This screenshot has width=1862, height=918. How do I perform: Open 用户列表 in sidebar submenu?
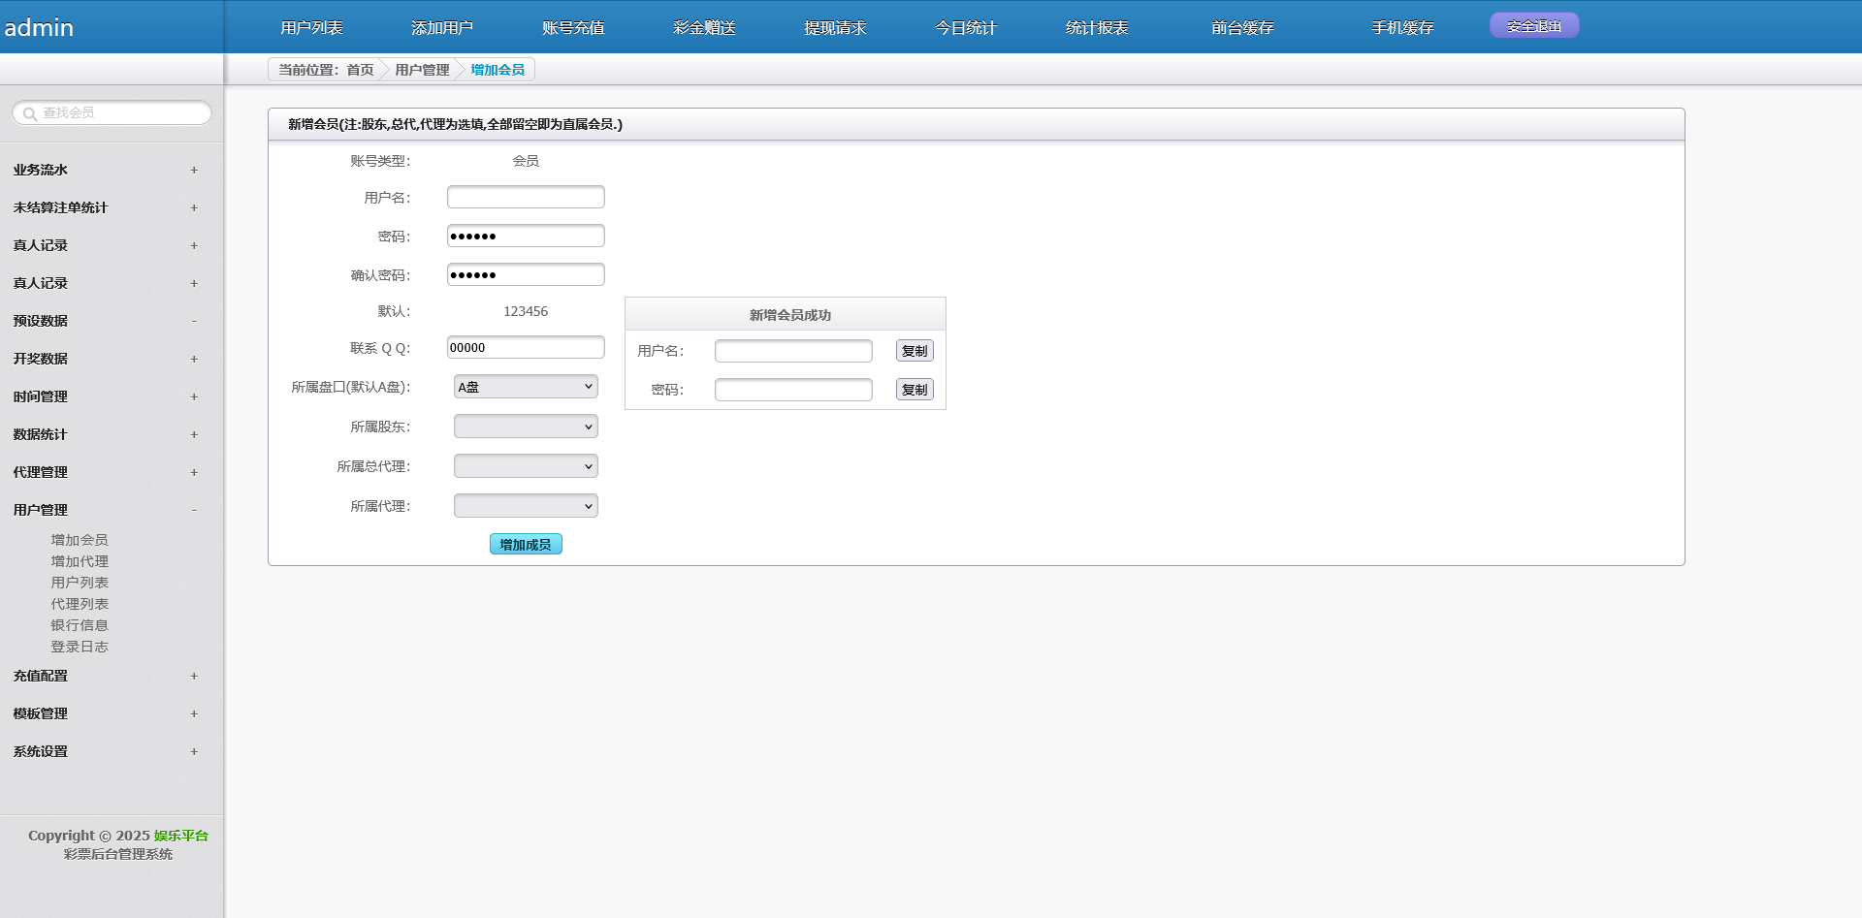(x=80, y=583)
